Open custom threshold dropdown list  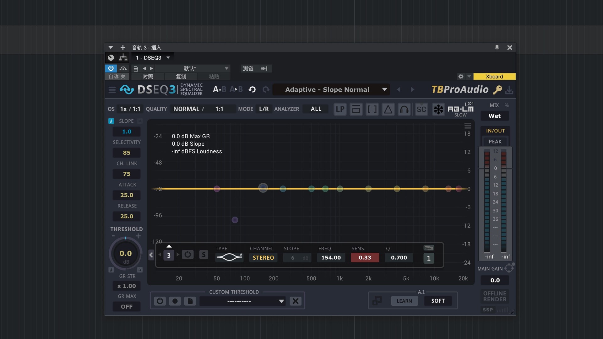[x=243, y=301]
